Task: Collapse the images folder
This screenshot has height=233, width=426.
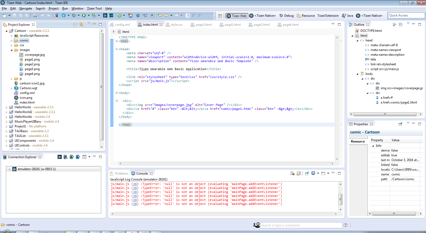Action: [x=11, y=50]
